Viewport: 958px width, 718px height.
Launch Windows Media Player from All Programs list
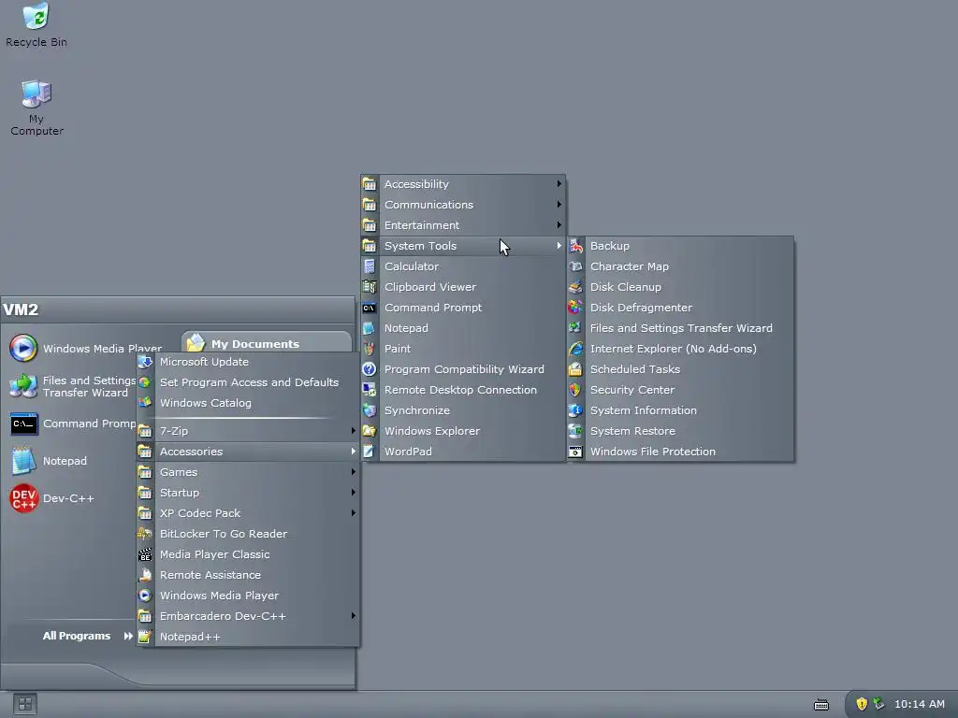tap(248, 596)
